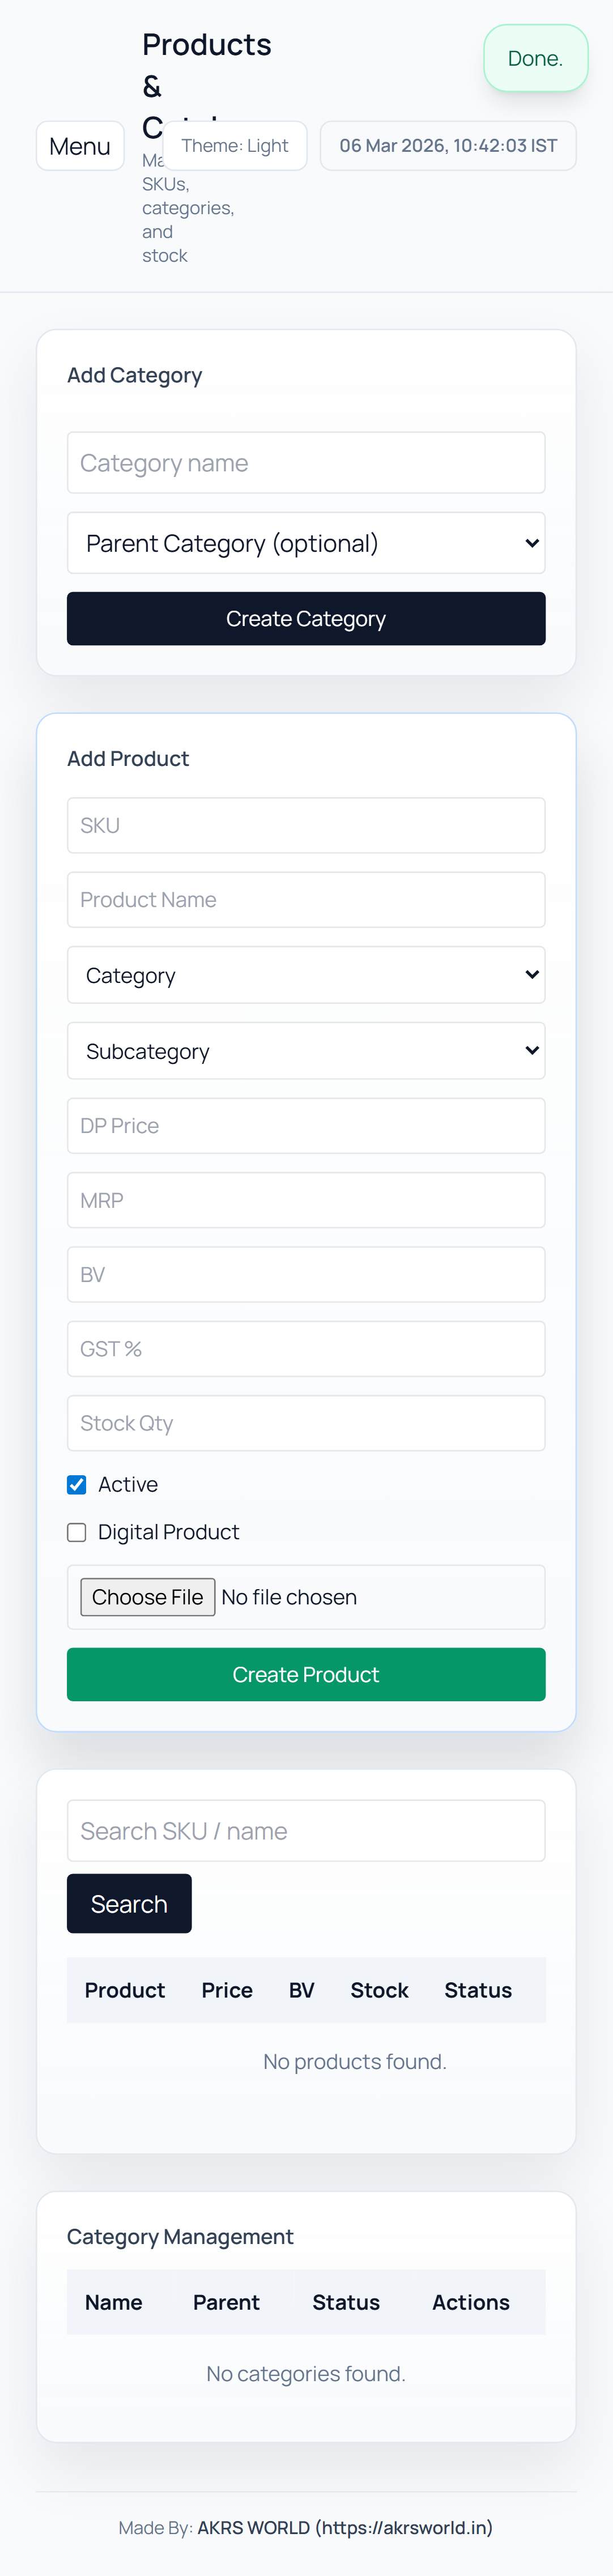Toggle the Theme: Light switcher
Screen dimensions: 613x2576
coord(235,146)
